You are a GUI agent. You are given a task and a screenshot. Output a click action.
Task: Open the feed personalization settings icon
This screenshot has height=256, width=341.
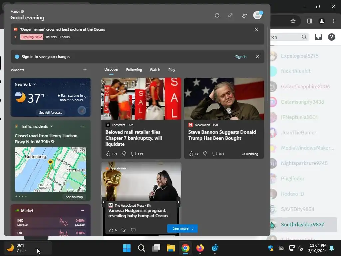[x=245, y=15]
